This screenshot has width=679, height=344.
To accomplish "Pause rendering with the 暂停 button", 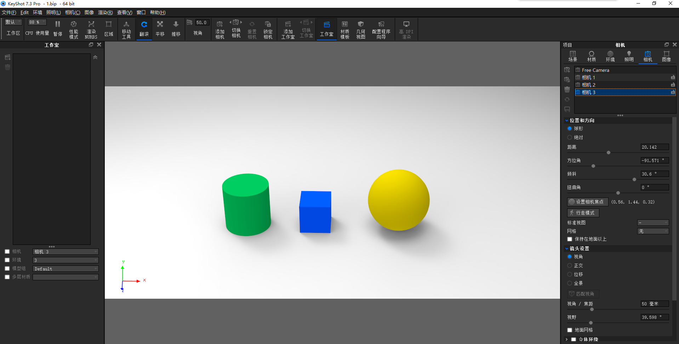I will pos(58,28).
